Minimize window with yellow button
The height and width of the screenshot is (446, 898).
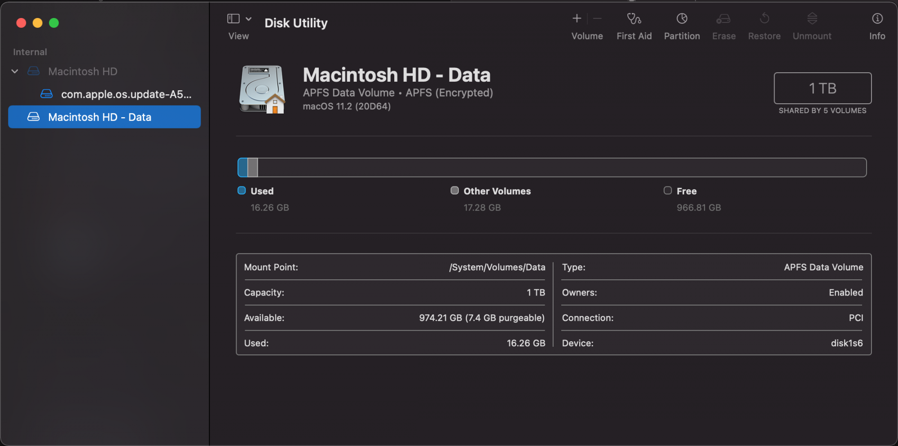[x=38, y=23]
